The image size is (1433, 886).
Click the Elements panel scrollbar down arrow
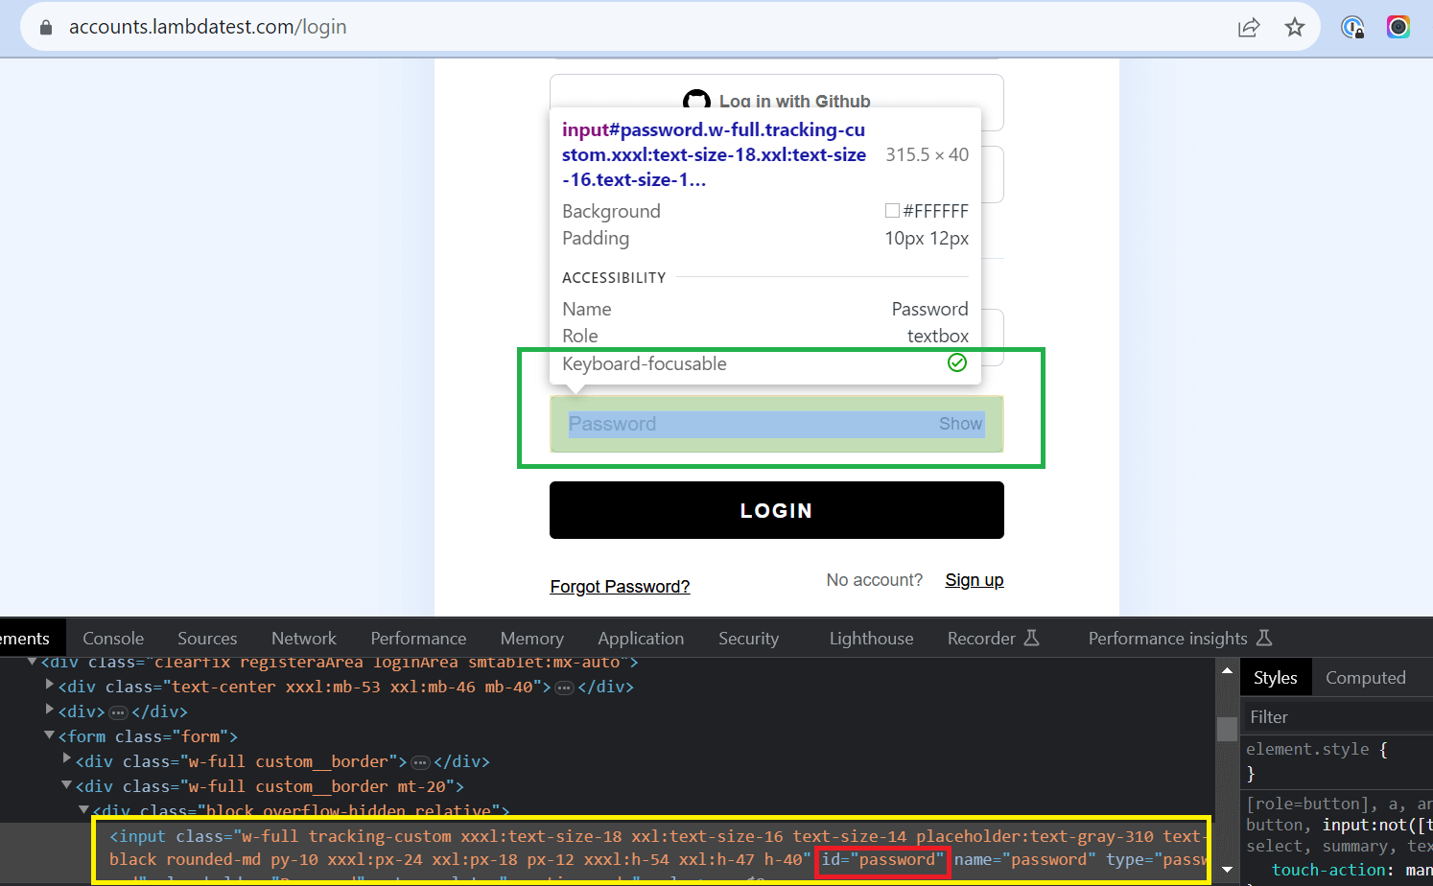click(1227, 870)
